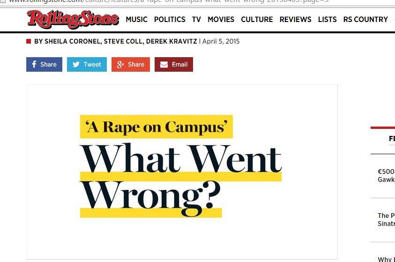Open the sidebar story starting with €500
The width and height of the screenshot is (395, 262).
pos(386,175)
